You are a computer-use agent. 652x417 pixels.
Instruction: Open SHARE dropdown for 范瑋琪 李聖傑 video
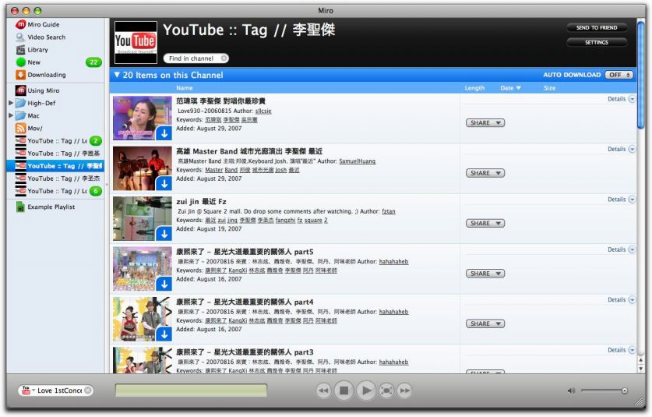(x=485, y=123)
